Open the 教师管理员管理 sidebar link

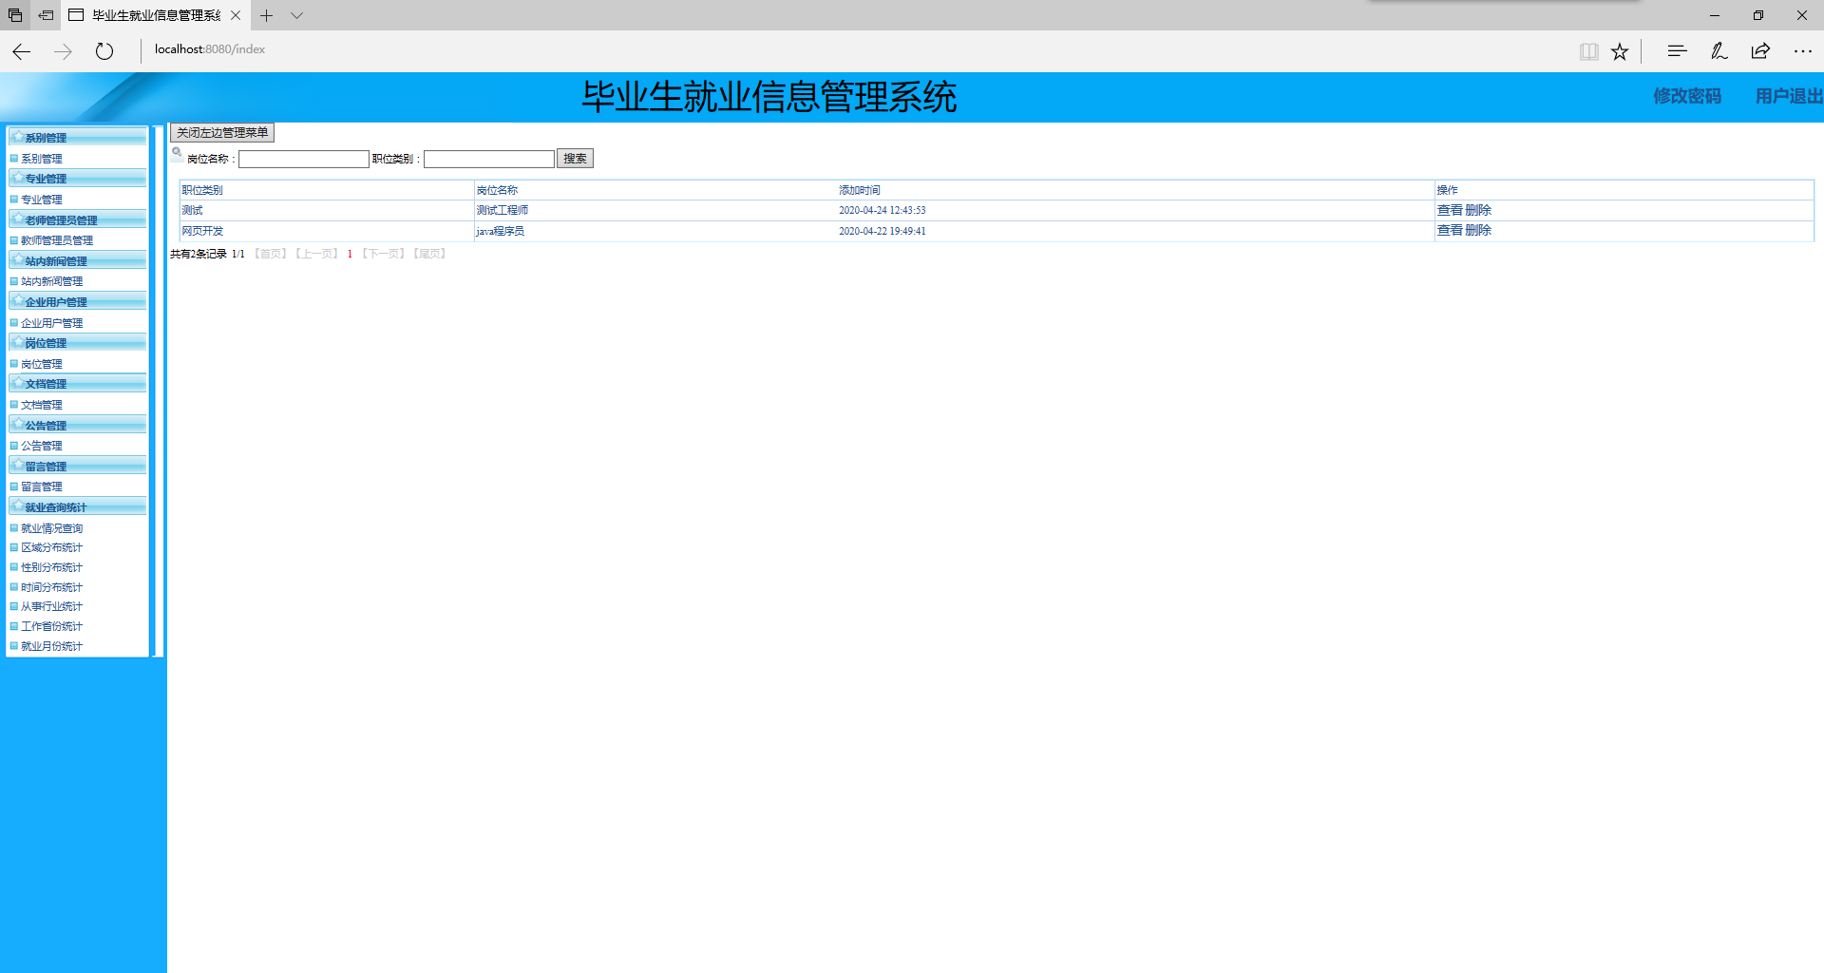tap(57, 240)
